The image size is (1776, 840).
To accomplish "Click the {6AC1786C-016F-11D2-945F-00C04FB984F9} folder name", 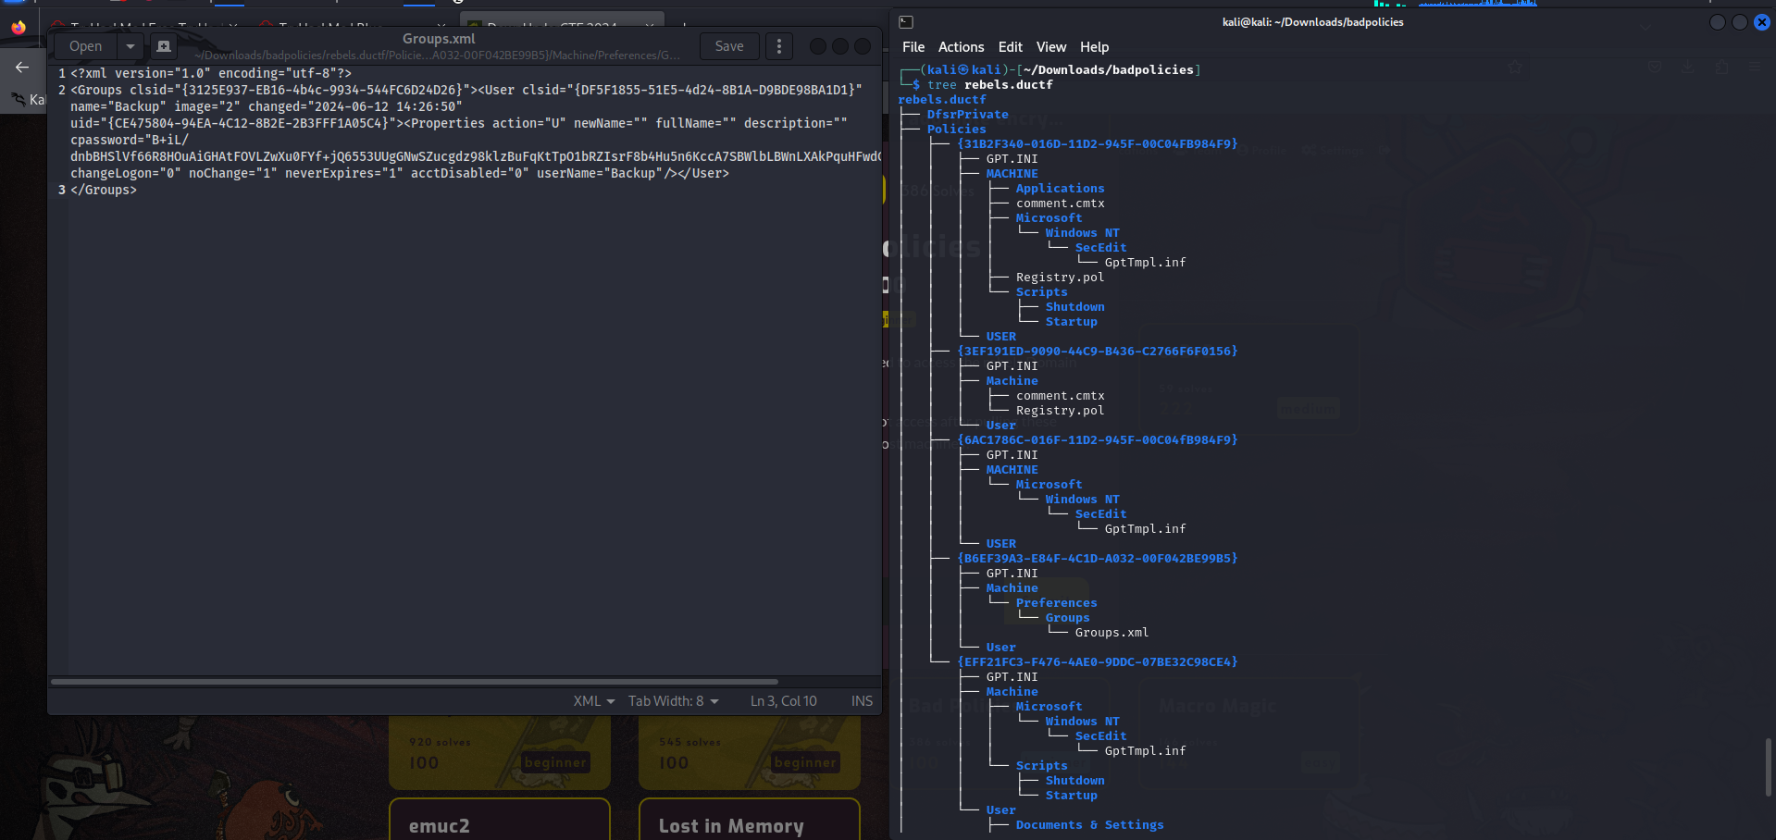I will coord(1098,439).
